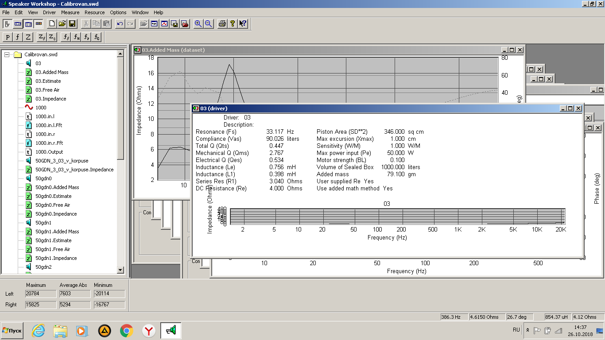Open Google Chrome from the taskbar

pos(127,331)
